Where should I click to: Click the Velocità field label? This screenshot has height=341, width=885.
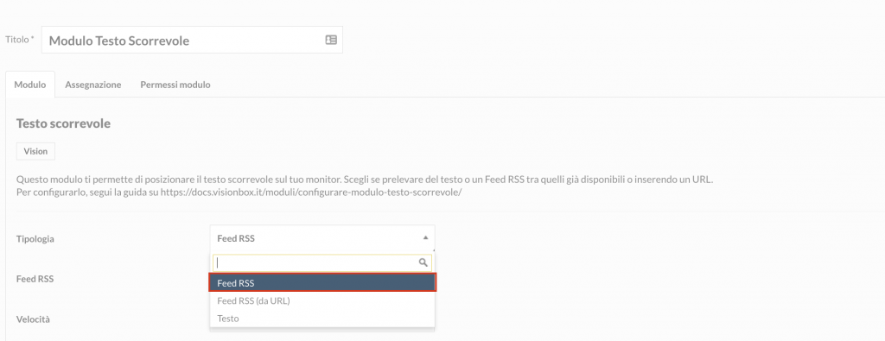point(34,319)
